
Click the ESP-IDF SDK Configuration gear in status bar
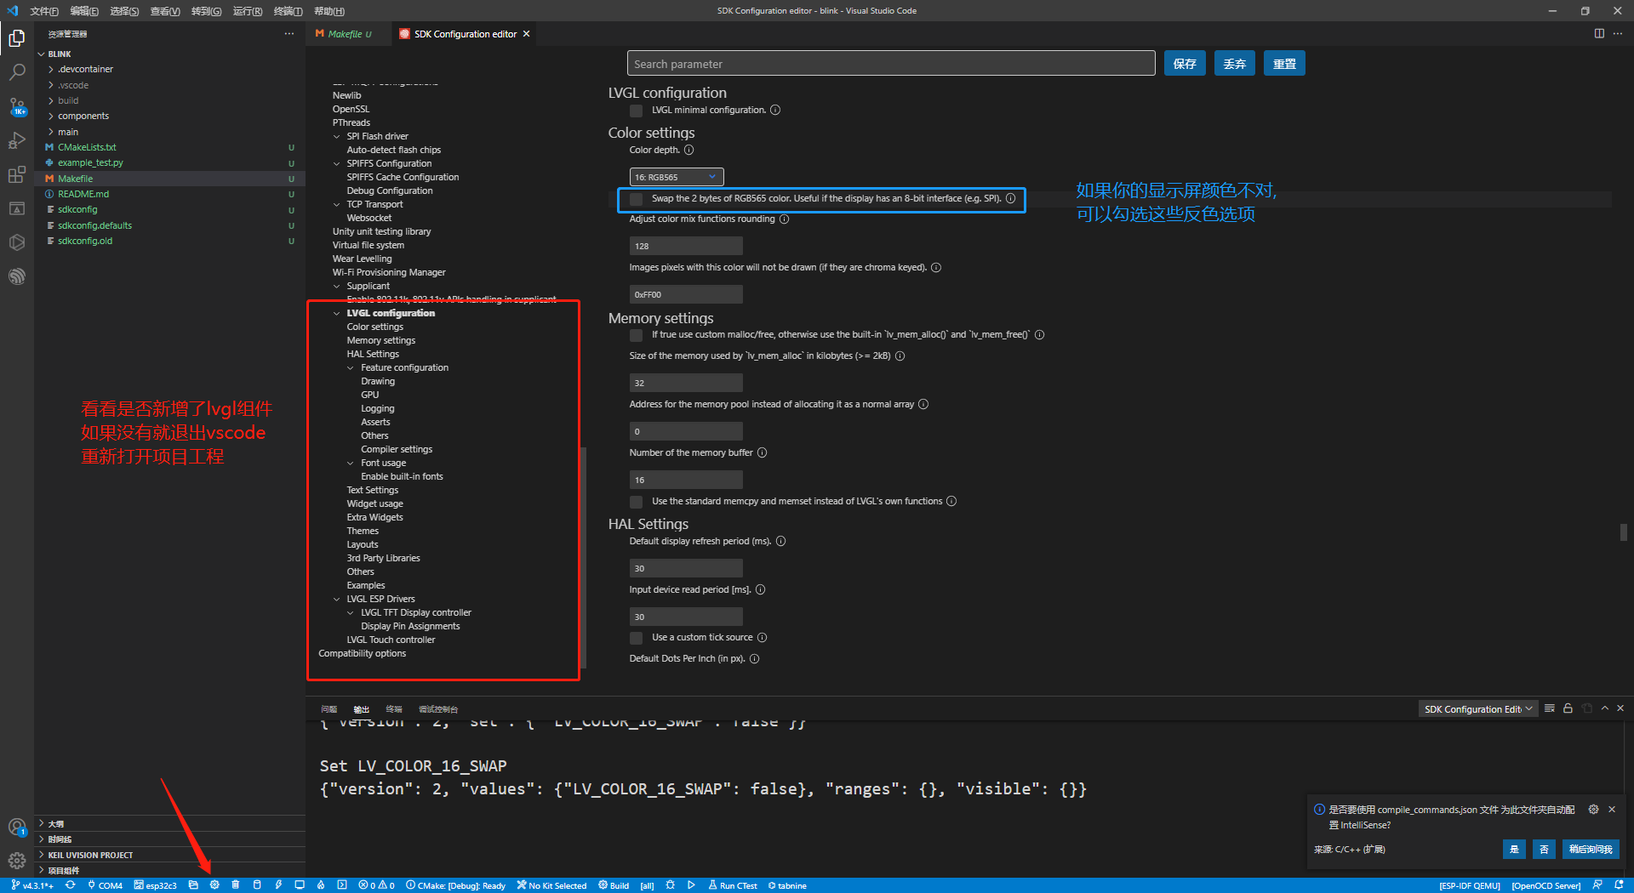(x=214, y=885)
